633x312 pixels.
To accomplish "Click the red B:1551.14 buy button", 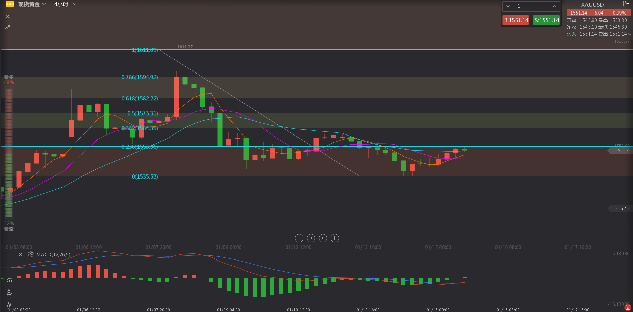I will pos(516,20).
